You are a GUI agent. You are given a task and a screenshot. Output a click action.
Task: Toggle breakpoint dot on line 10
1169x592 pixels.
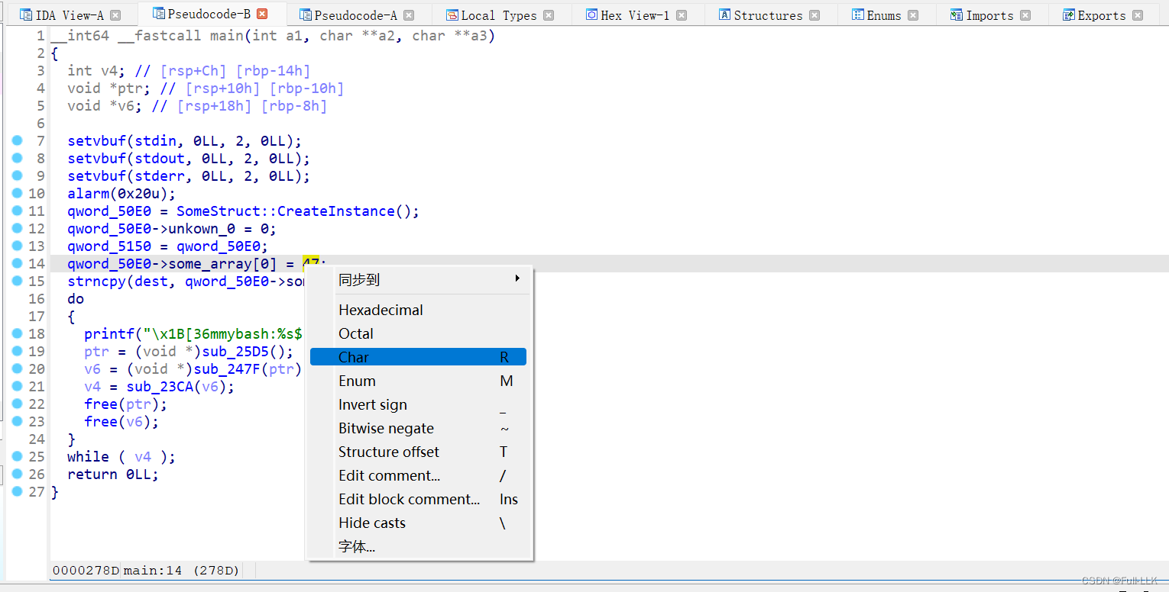click(x=17, y=194)
